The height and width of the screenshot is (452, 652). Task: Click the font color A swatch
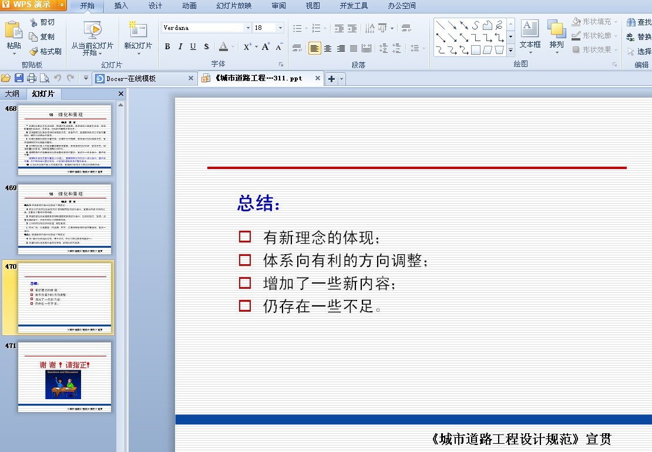[x=223, y=47]
